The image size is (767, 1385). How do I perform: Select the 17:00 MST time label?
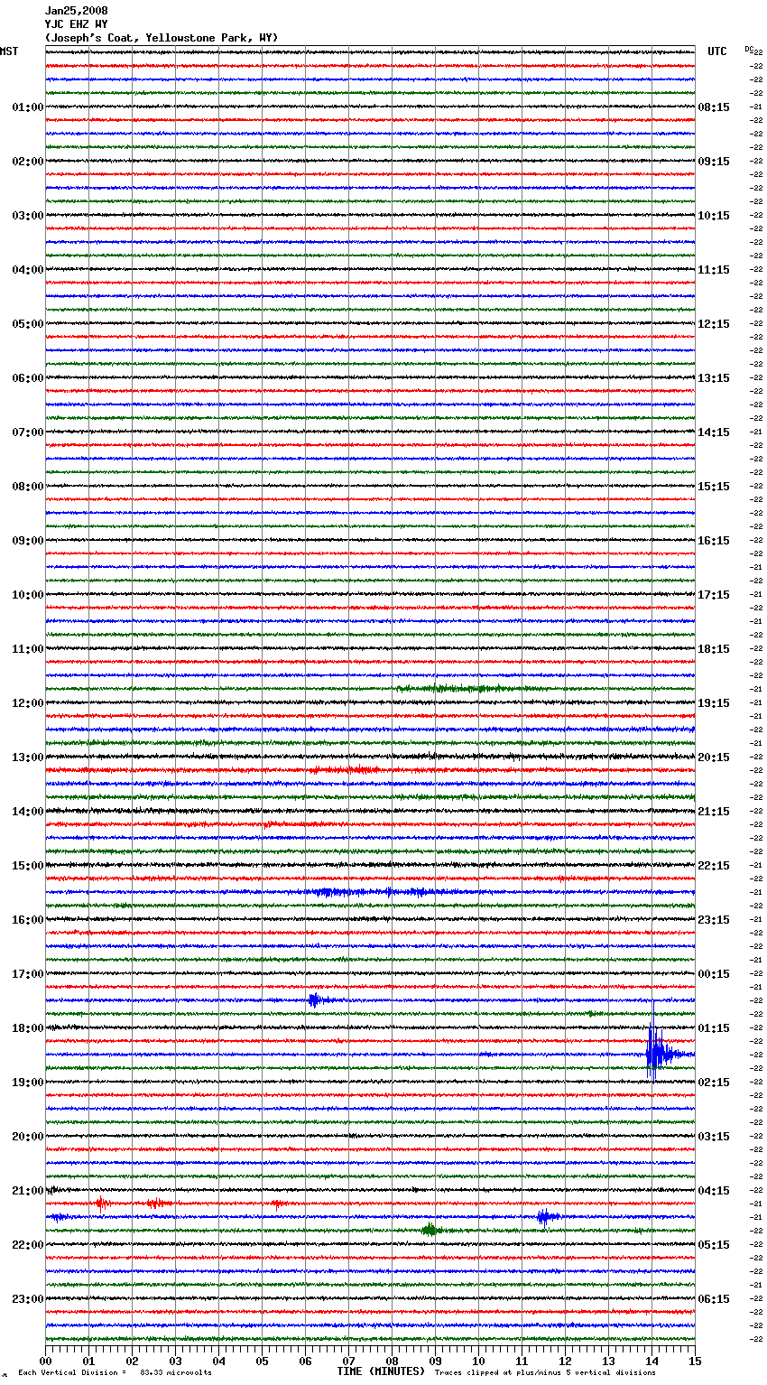pyautogui.click(x=27, y=974)
